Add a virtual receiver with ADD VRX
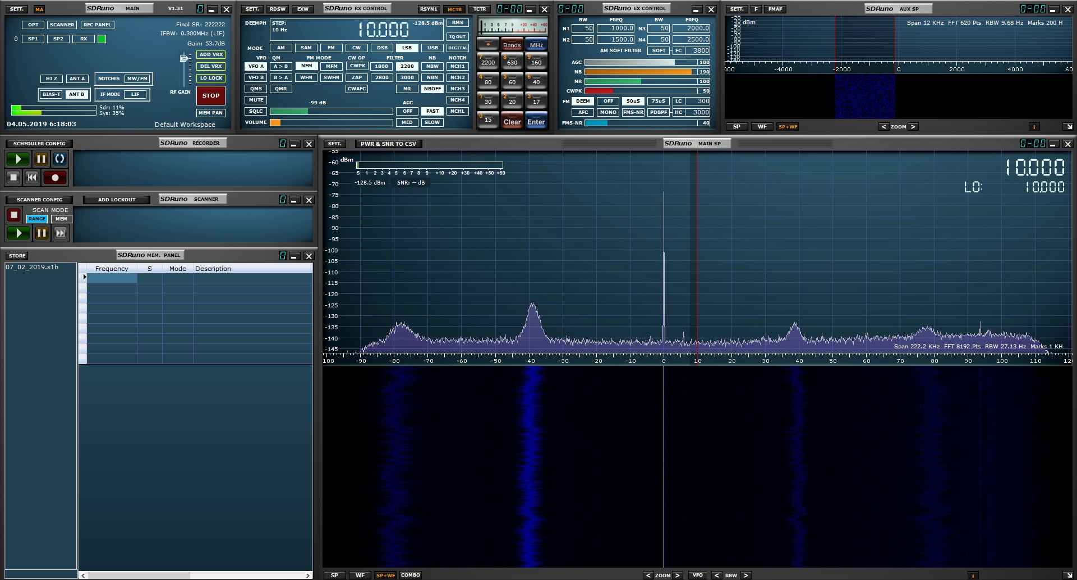The image size is (1077, 580). tap(211, 54)
